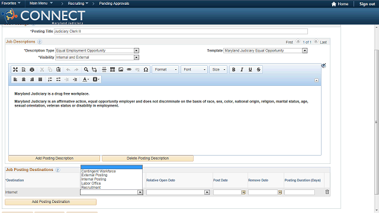This screenshot has width=379, height=213.
Task: Click the Posting Title input field
Action: [181, 31]
